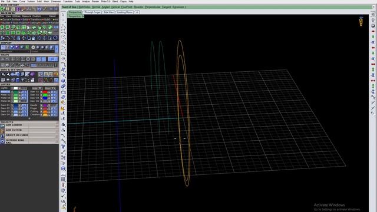Select the Curve category in Main Menu
Screen dimensions: 377x212
(x=5, y=19)
